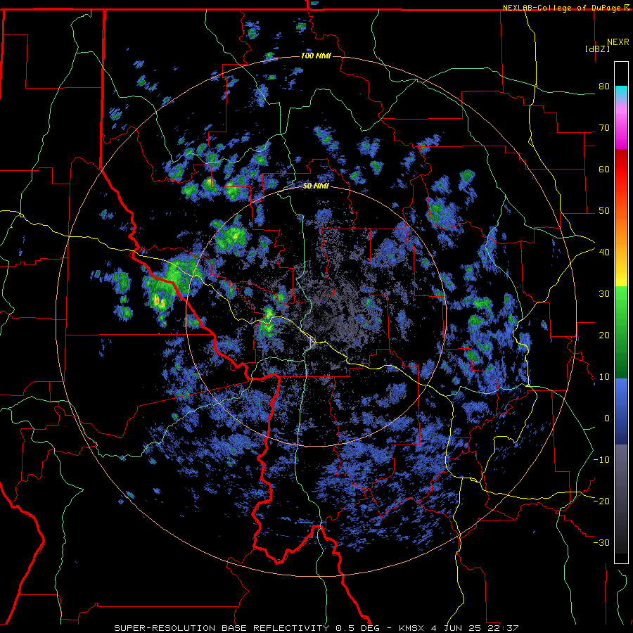Click the NEXR label above color scale
Image resolution: width=633 pixels, height=633 pixels.
point(618,42)
